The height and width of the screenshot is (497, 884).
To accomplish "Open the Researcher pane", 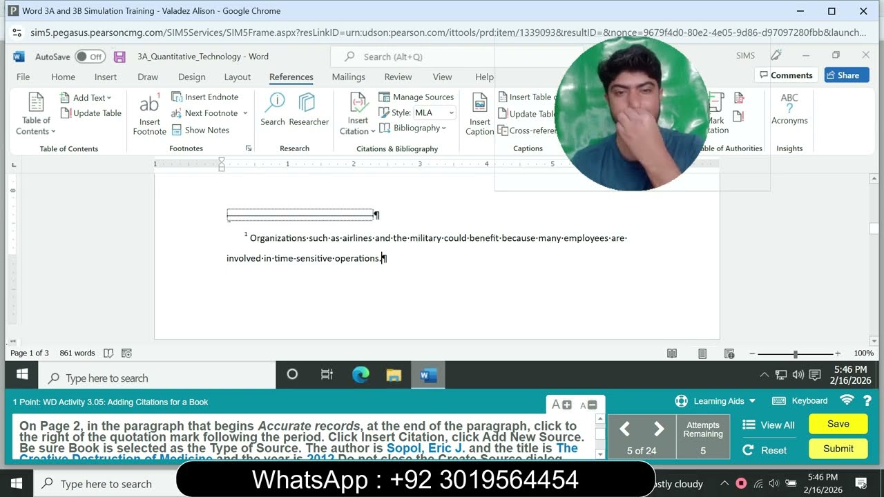I will 309,110.
